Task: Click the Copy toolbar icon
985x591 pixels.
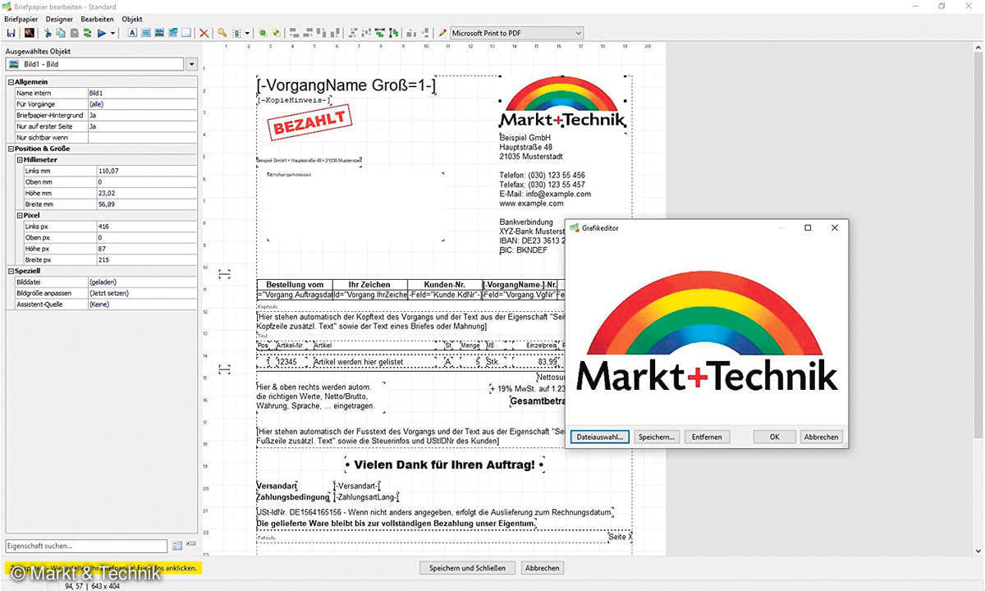Action: [61, 33]
